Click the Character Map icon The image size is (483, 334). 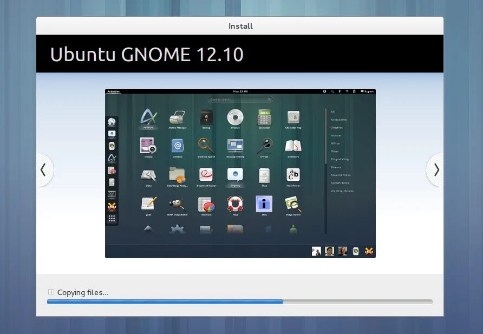pos(293,117)
